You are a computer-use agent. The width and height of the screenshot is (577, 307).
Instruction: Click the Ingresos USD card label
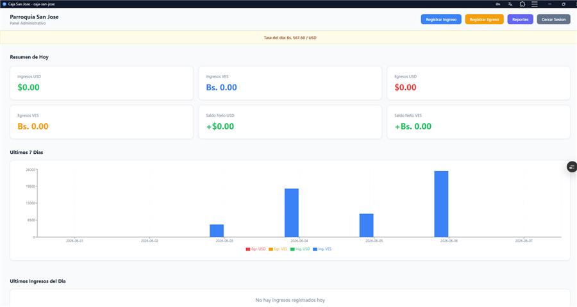pyautogui.click(x=29, y=76)
